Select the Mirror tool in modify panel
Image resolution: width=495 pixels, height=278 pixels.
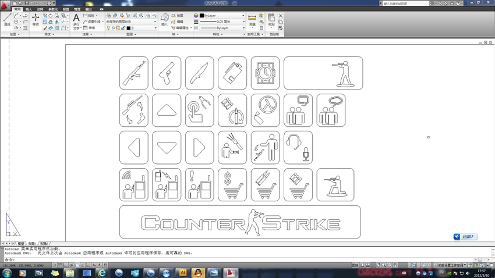57,22
